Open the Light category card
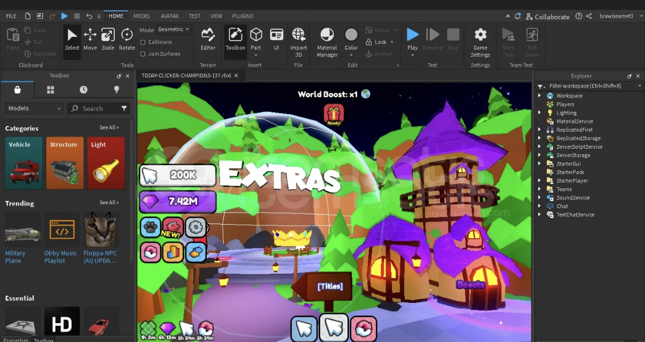This screenshot has width=645, height=342. pyautogui.click(x=106, y=163)
